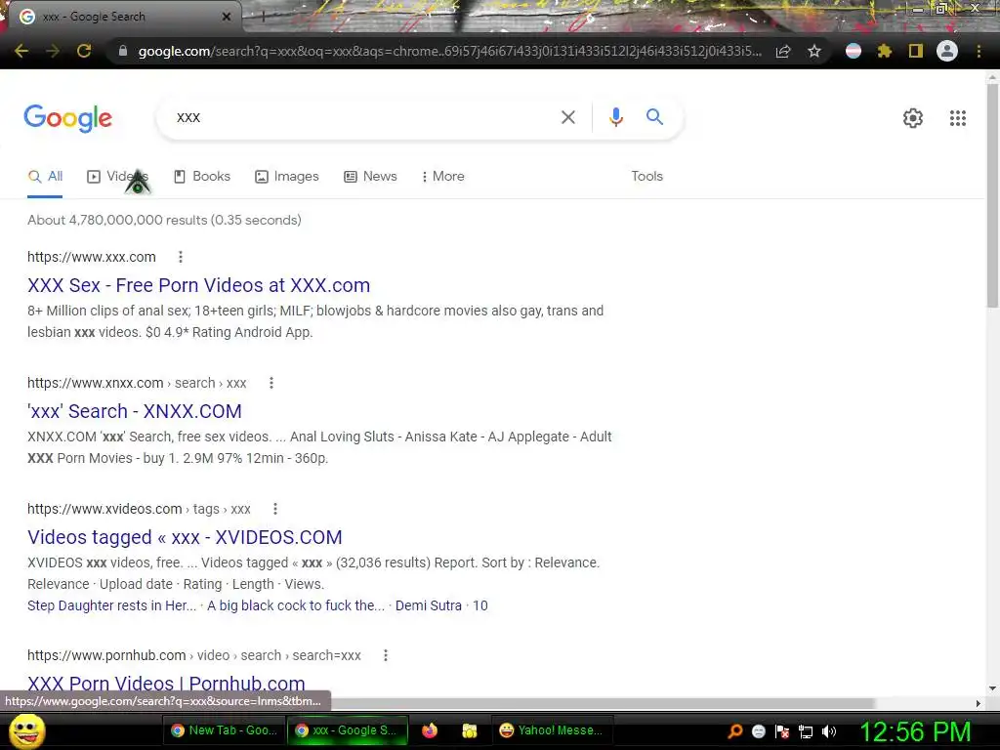Click the 12:56 PM taskbar clock

tap(915, 731)
